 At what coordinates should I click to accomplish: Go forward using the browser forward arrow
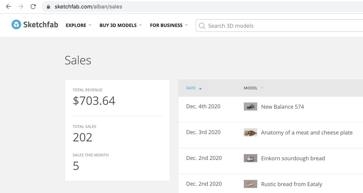[x=21, y=6]
